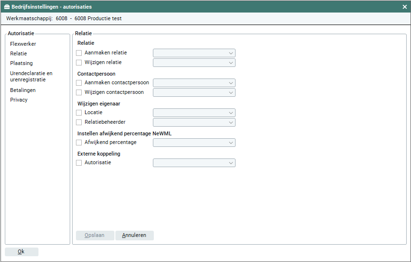Viewport: 411px width, 262px height.
Task: Go to Urendeclaratie en urenregistratie section
Action: tap(31, 77)
